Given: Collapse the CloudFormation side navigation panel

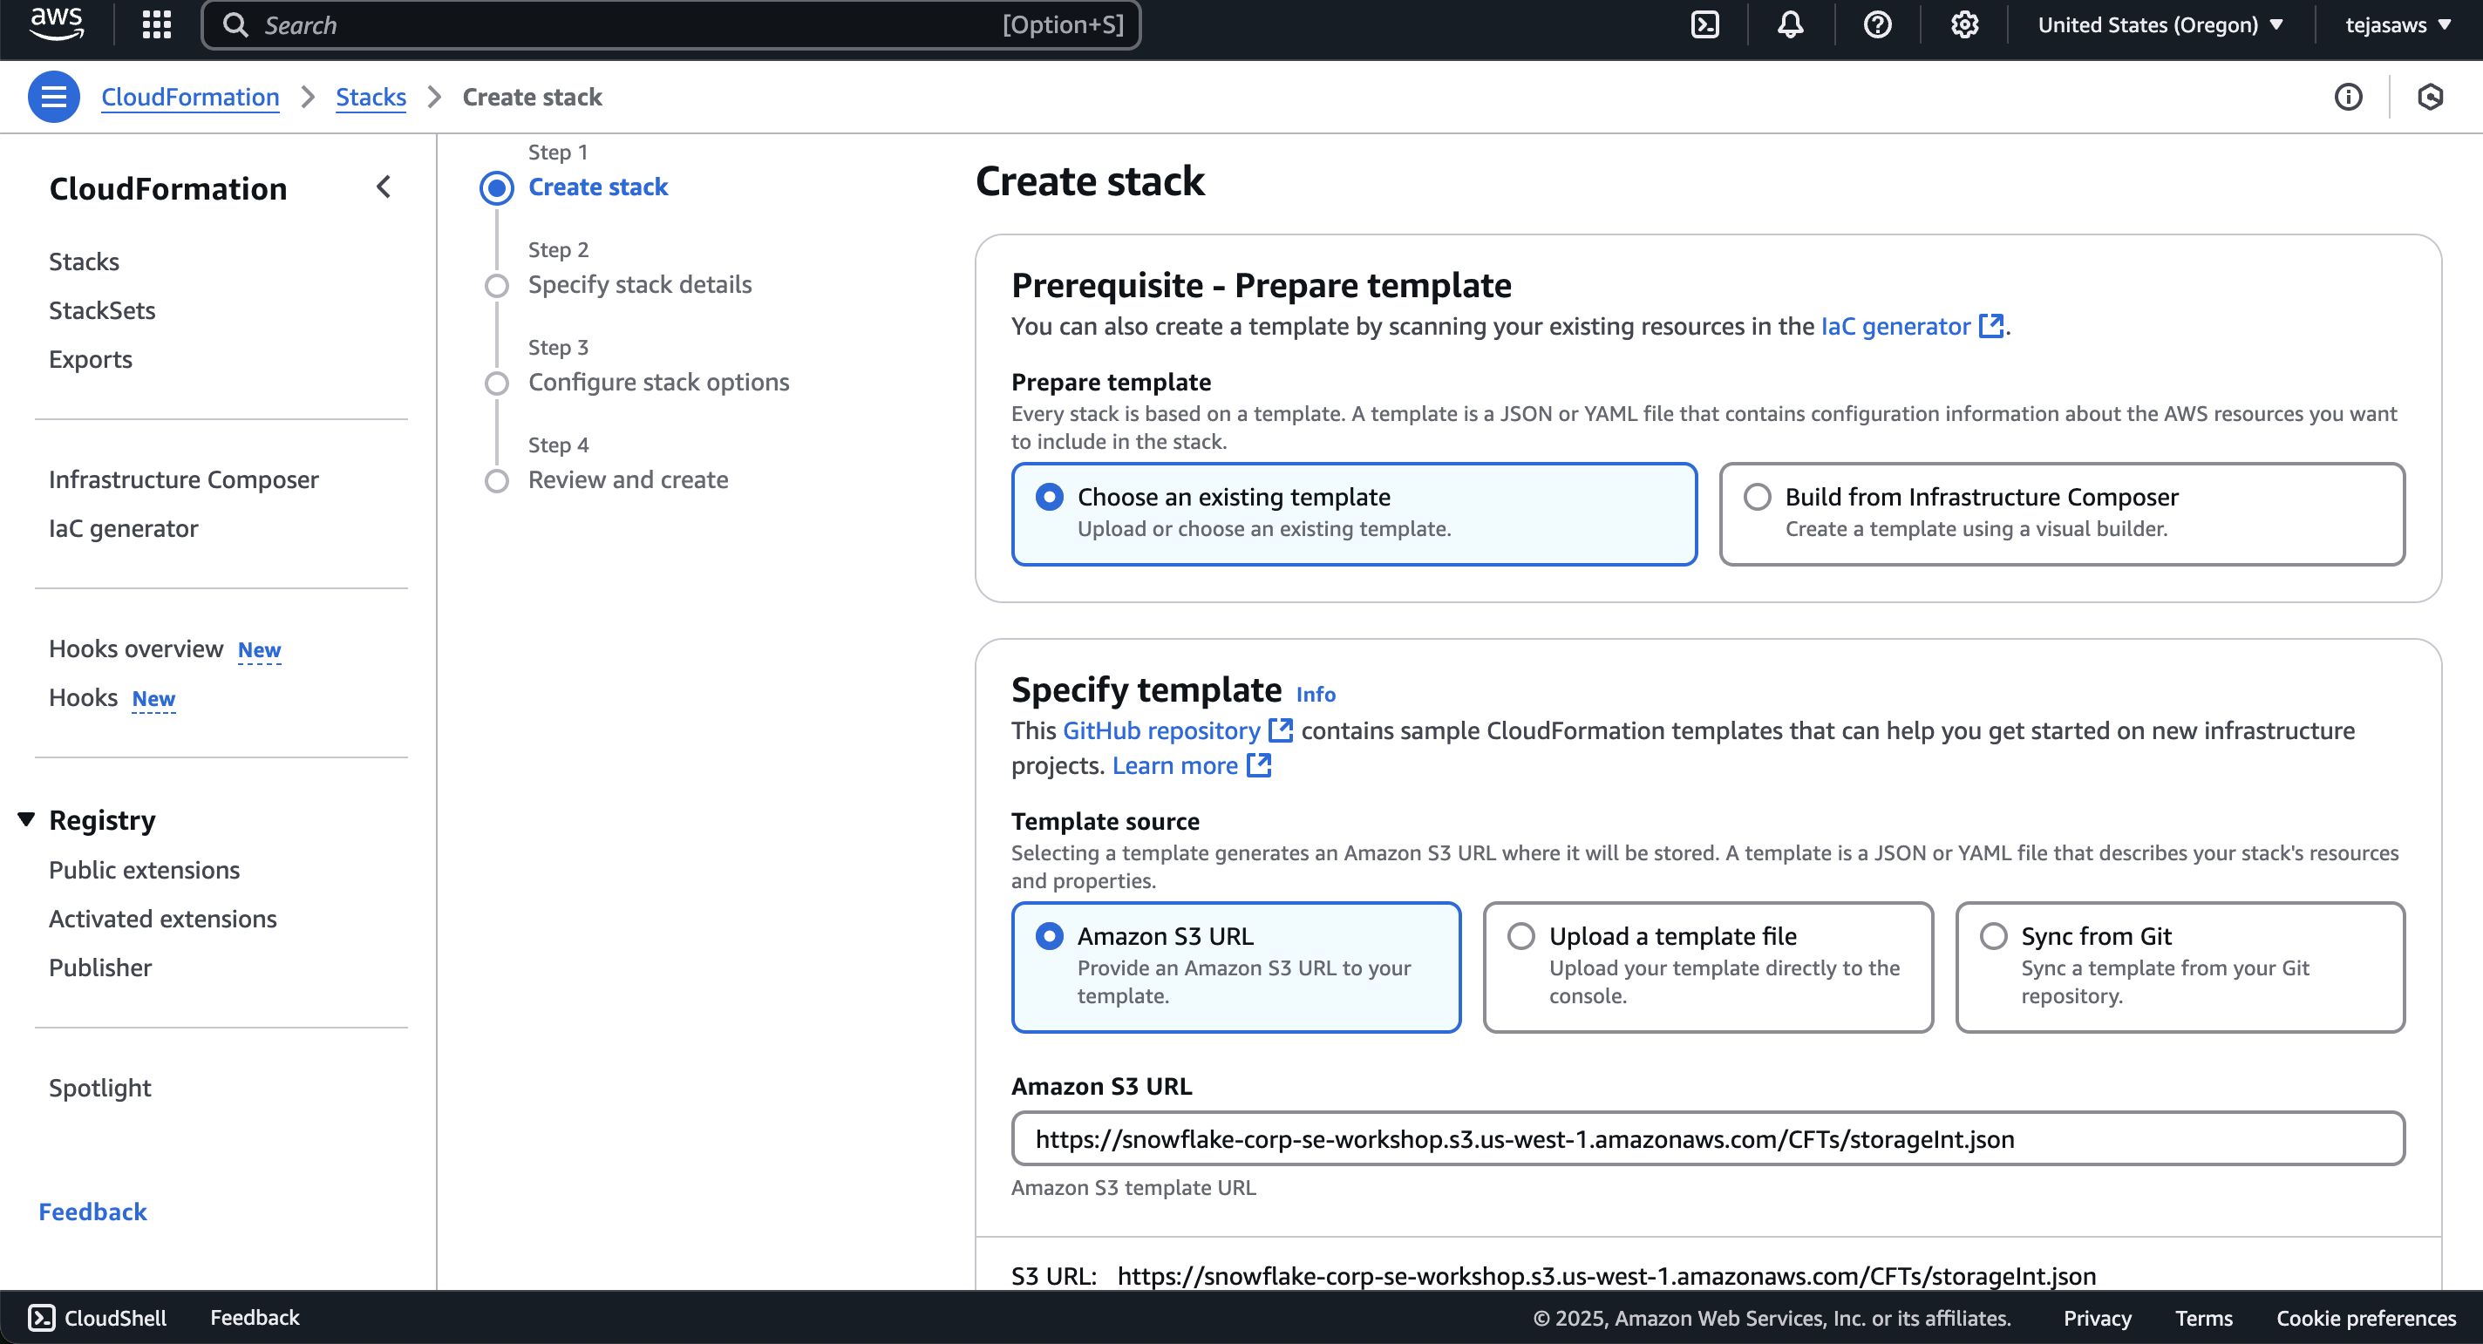Looking at the screenshot, I should point(384,187).
